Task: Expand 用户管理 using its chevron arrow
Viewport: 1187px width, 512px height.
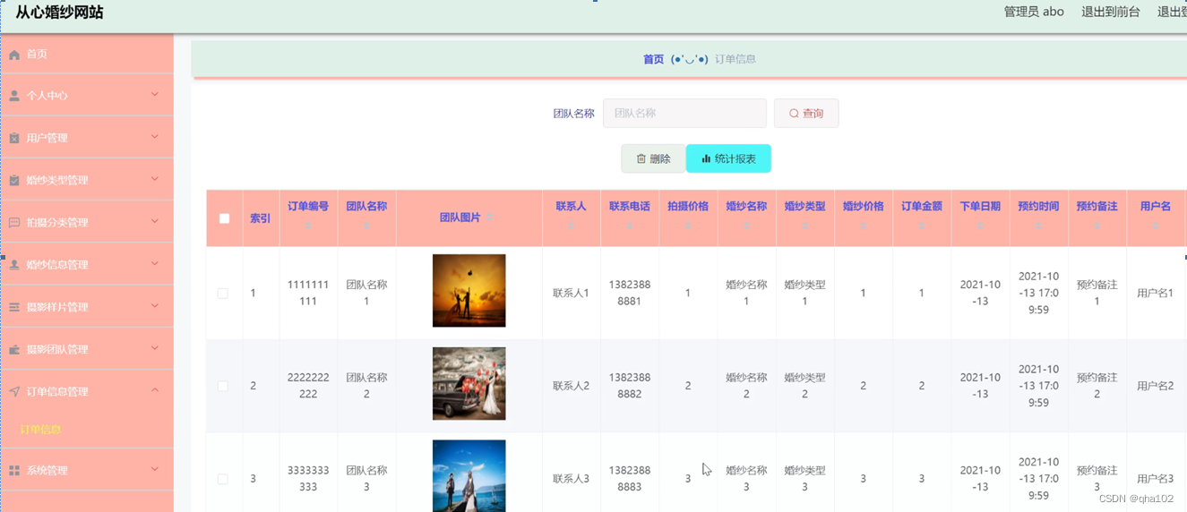Action: (155, 137)
